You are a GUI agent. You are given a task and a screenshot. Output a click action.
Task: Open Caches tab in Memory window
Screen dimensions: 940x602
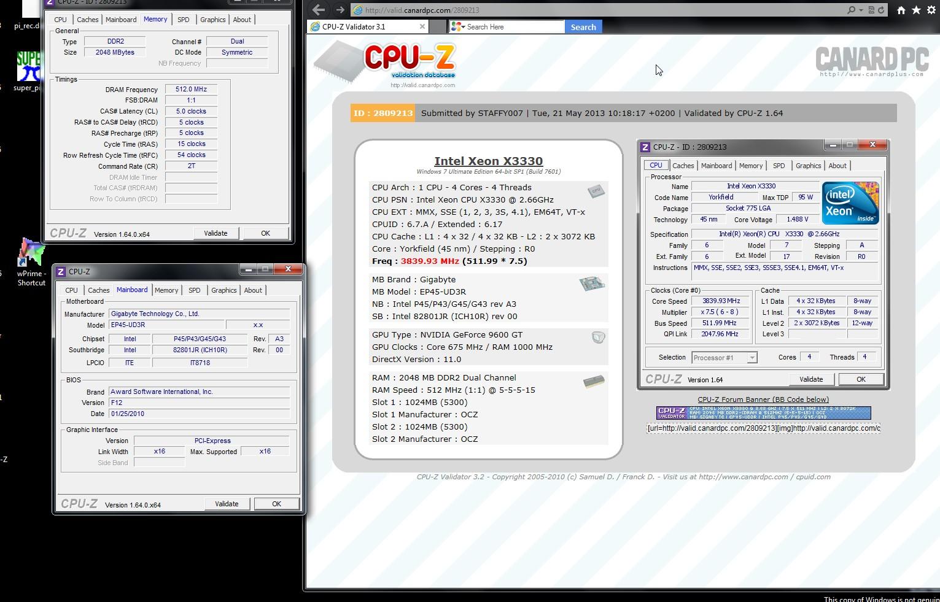point(88,20)
